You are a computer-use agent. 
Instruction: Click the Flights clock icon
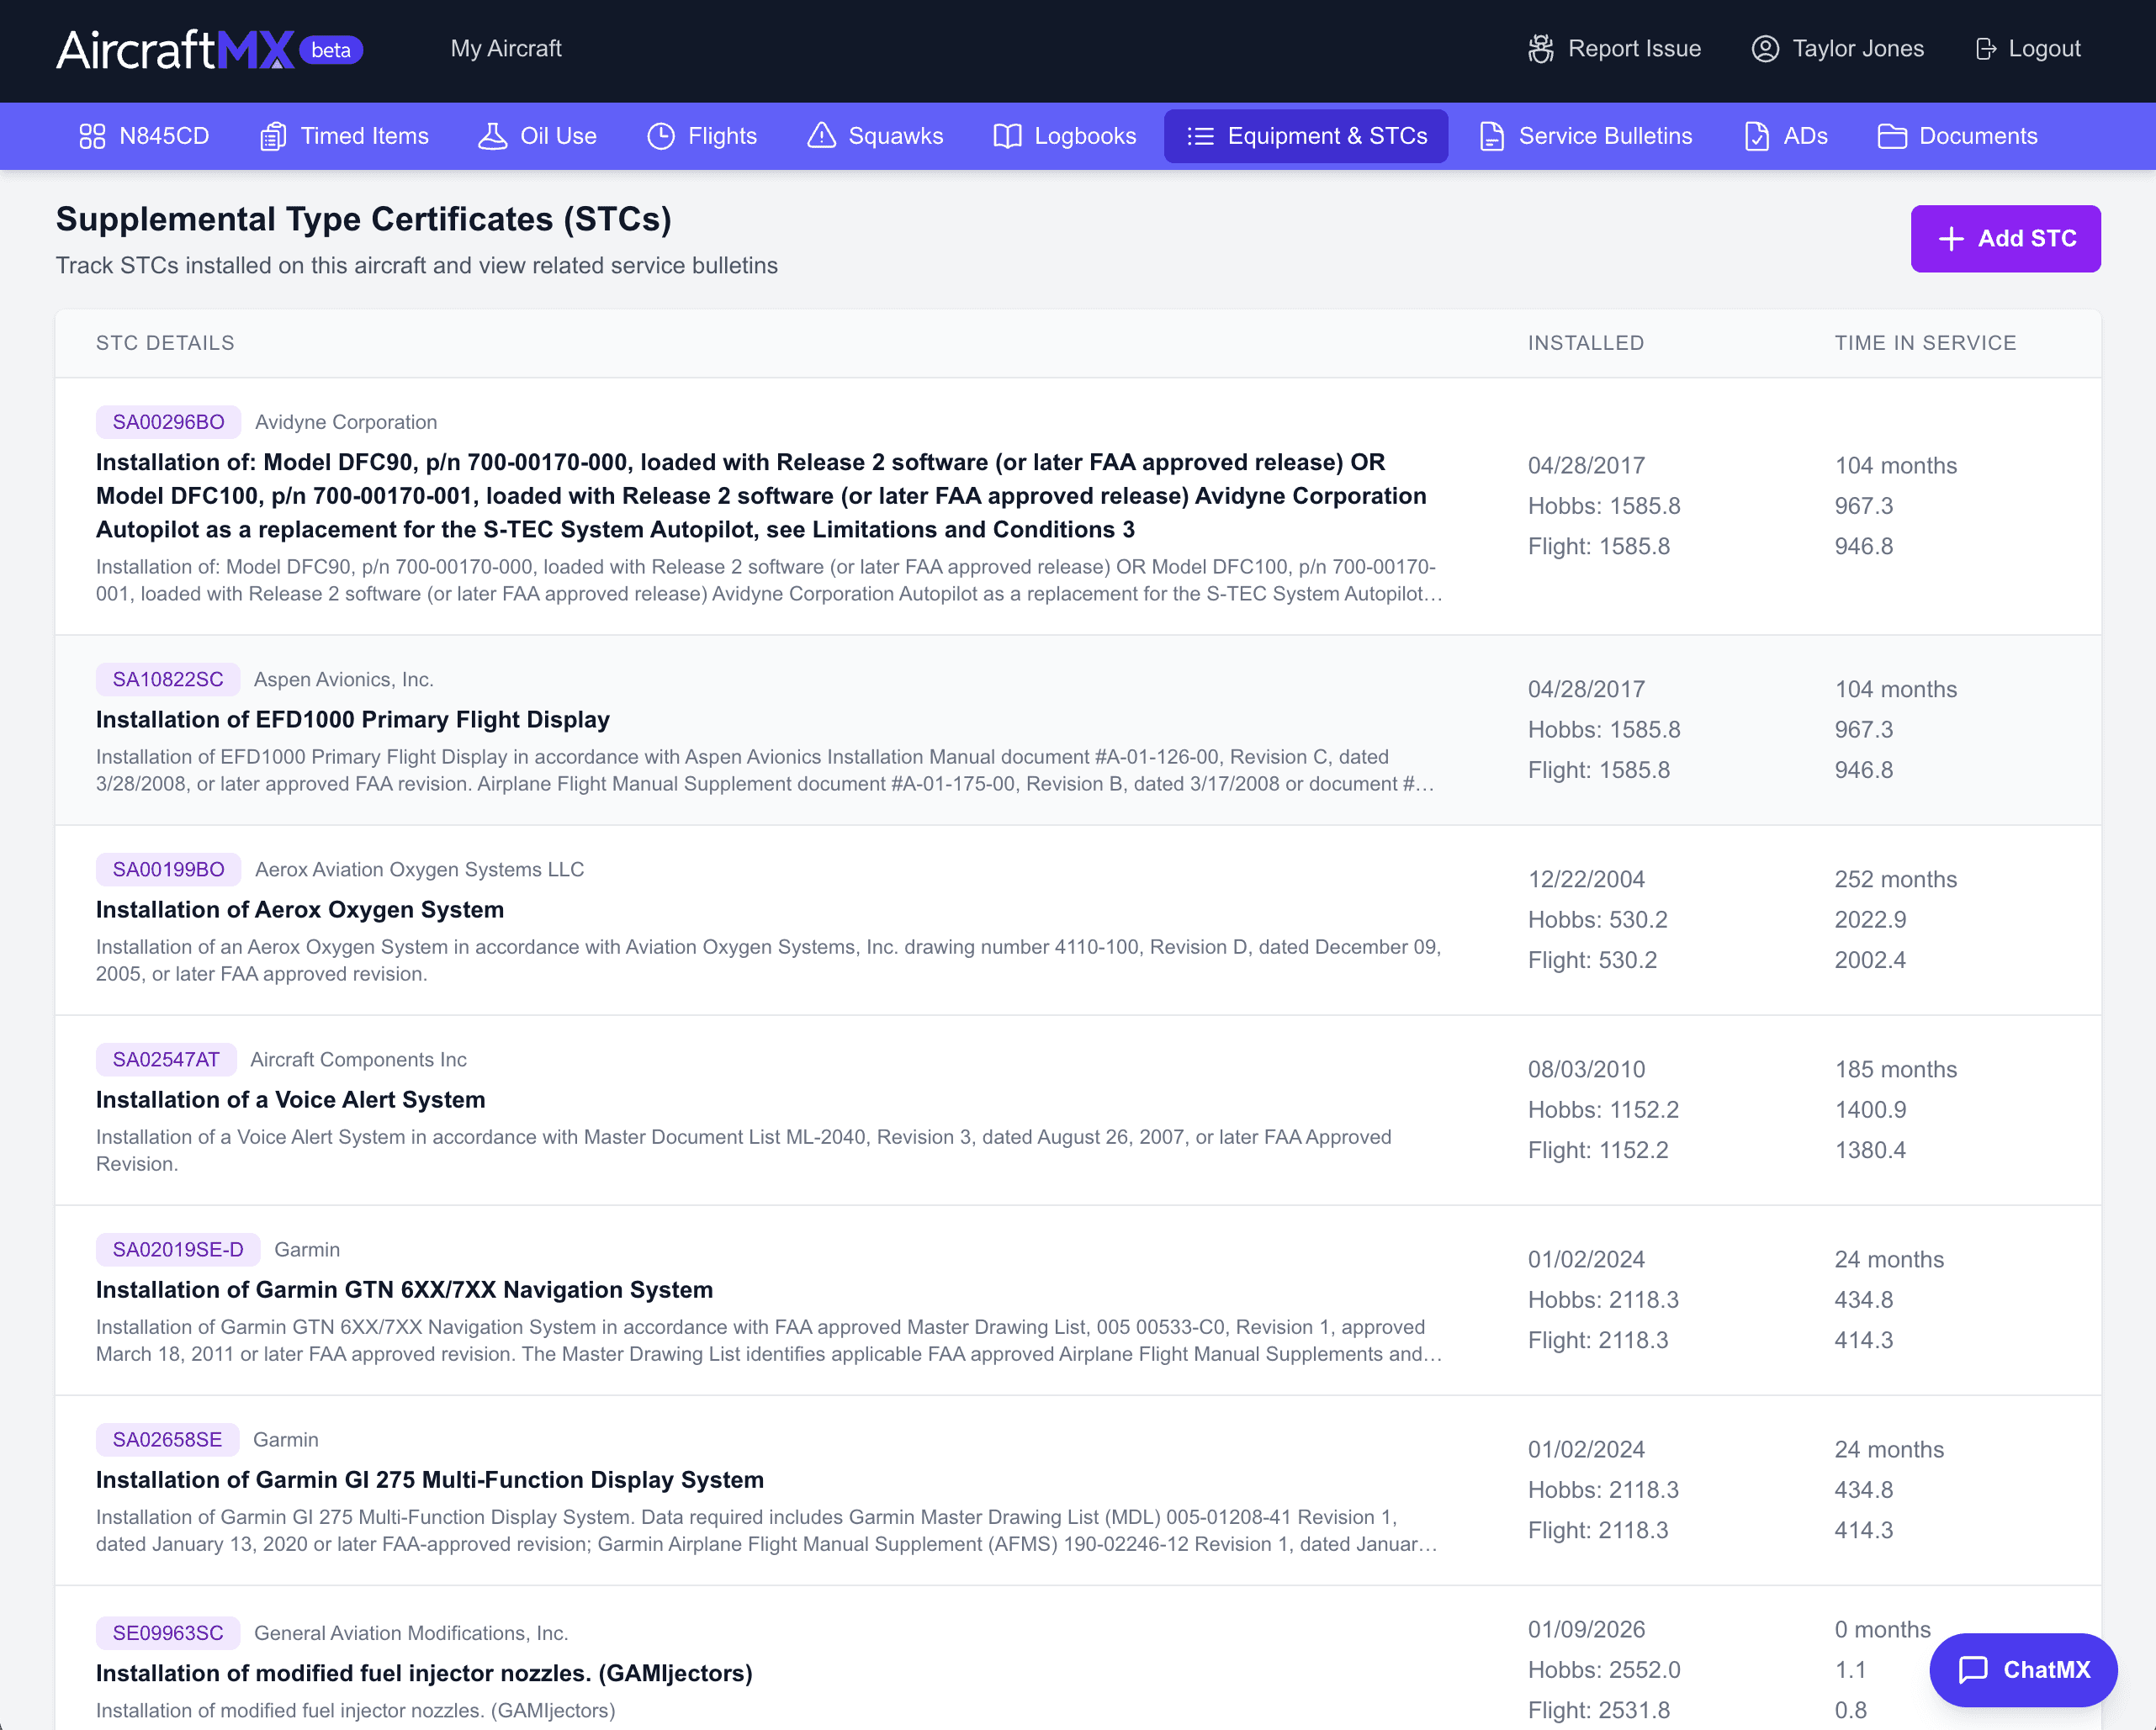pos(661,136)
